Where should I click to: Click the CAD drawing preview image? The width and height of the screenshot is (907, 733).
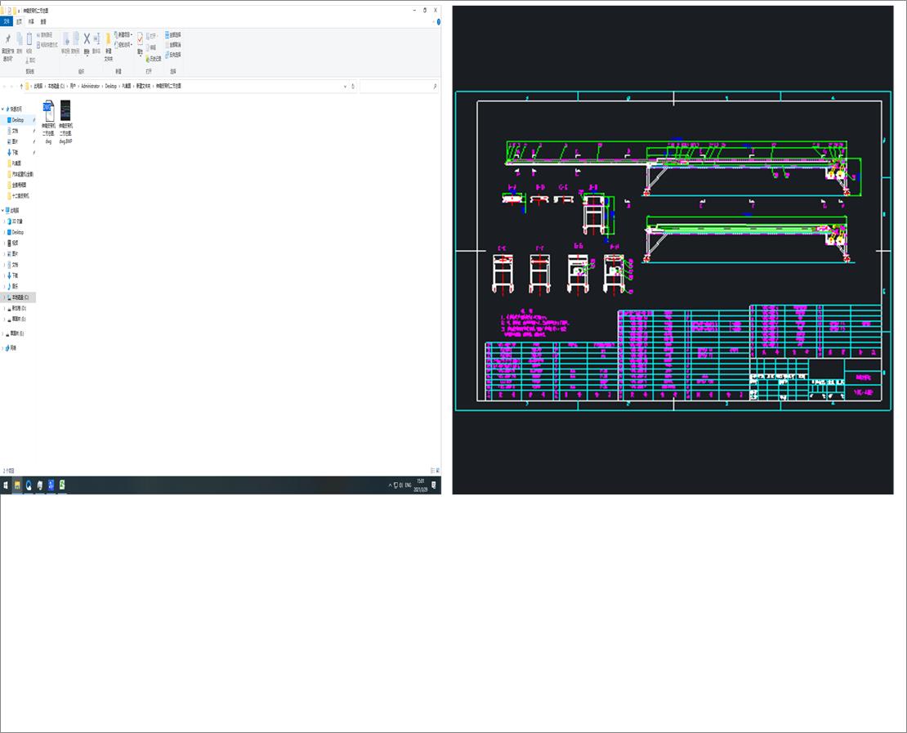(x=672, y=250)
